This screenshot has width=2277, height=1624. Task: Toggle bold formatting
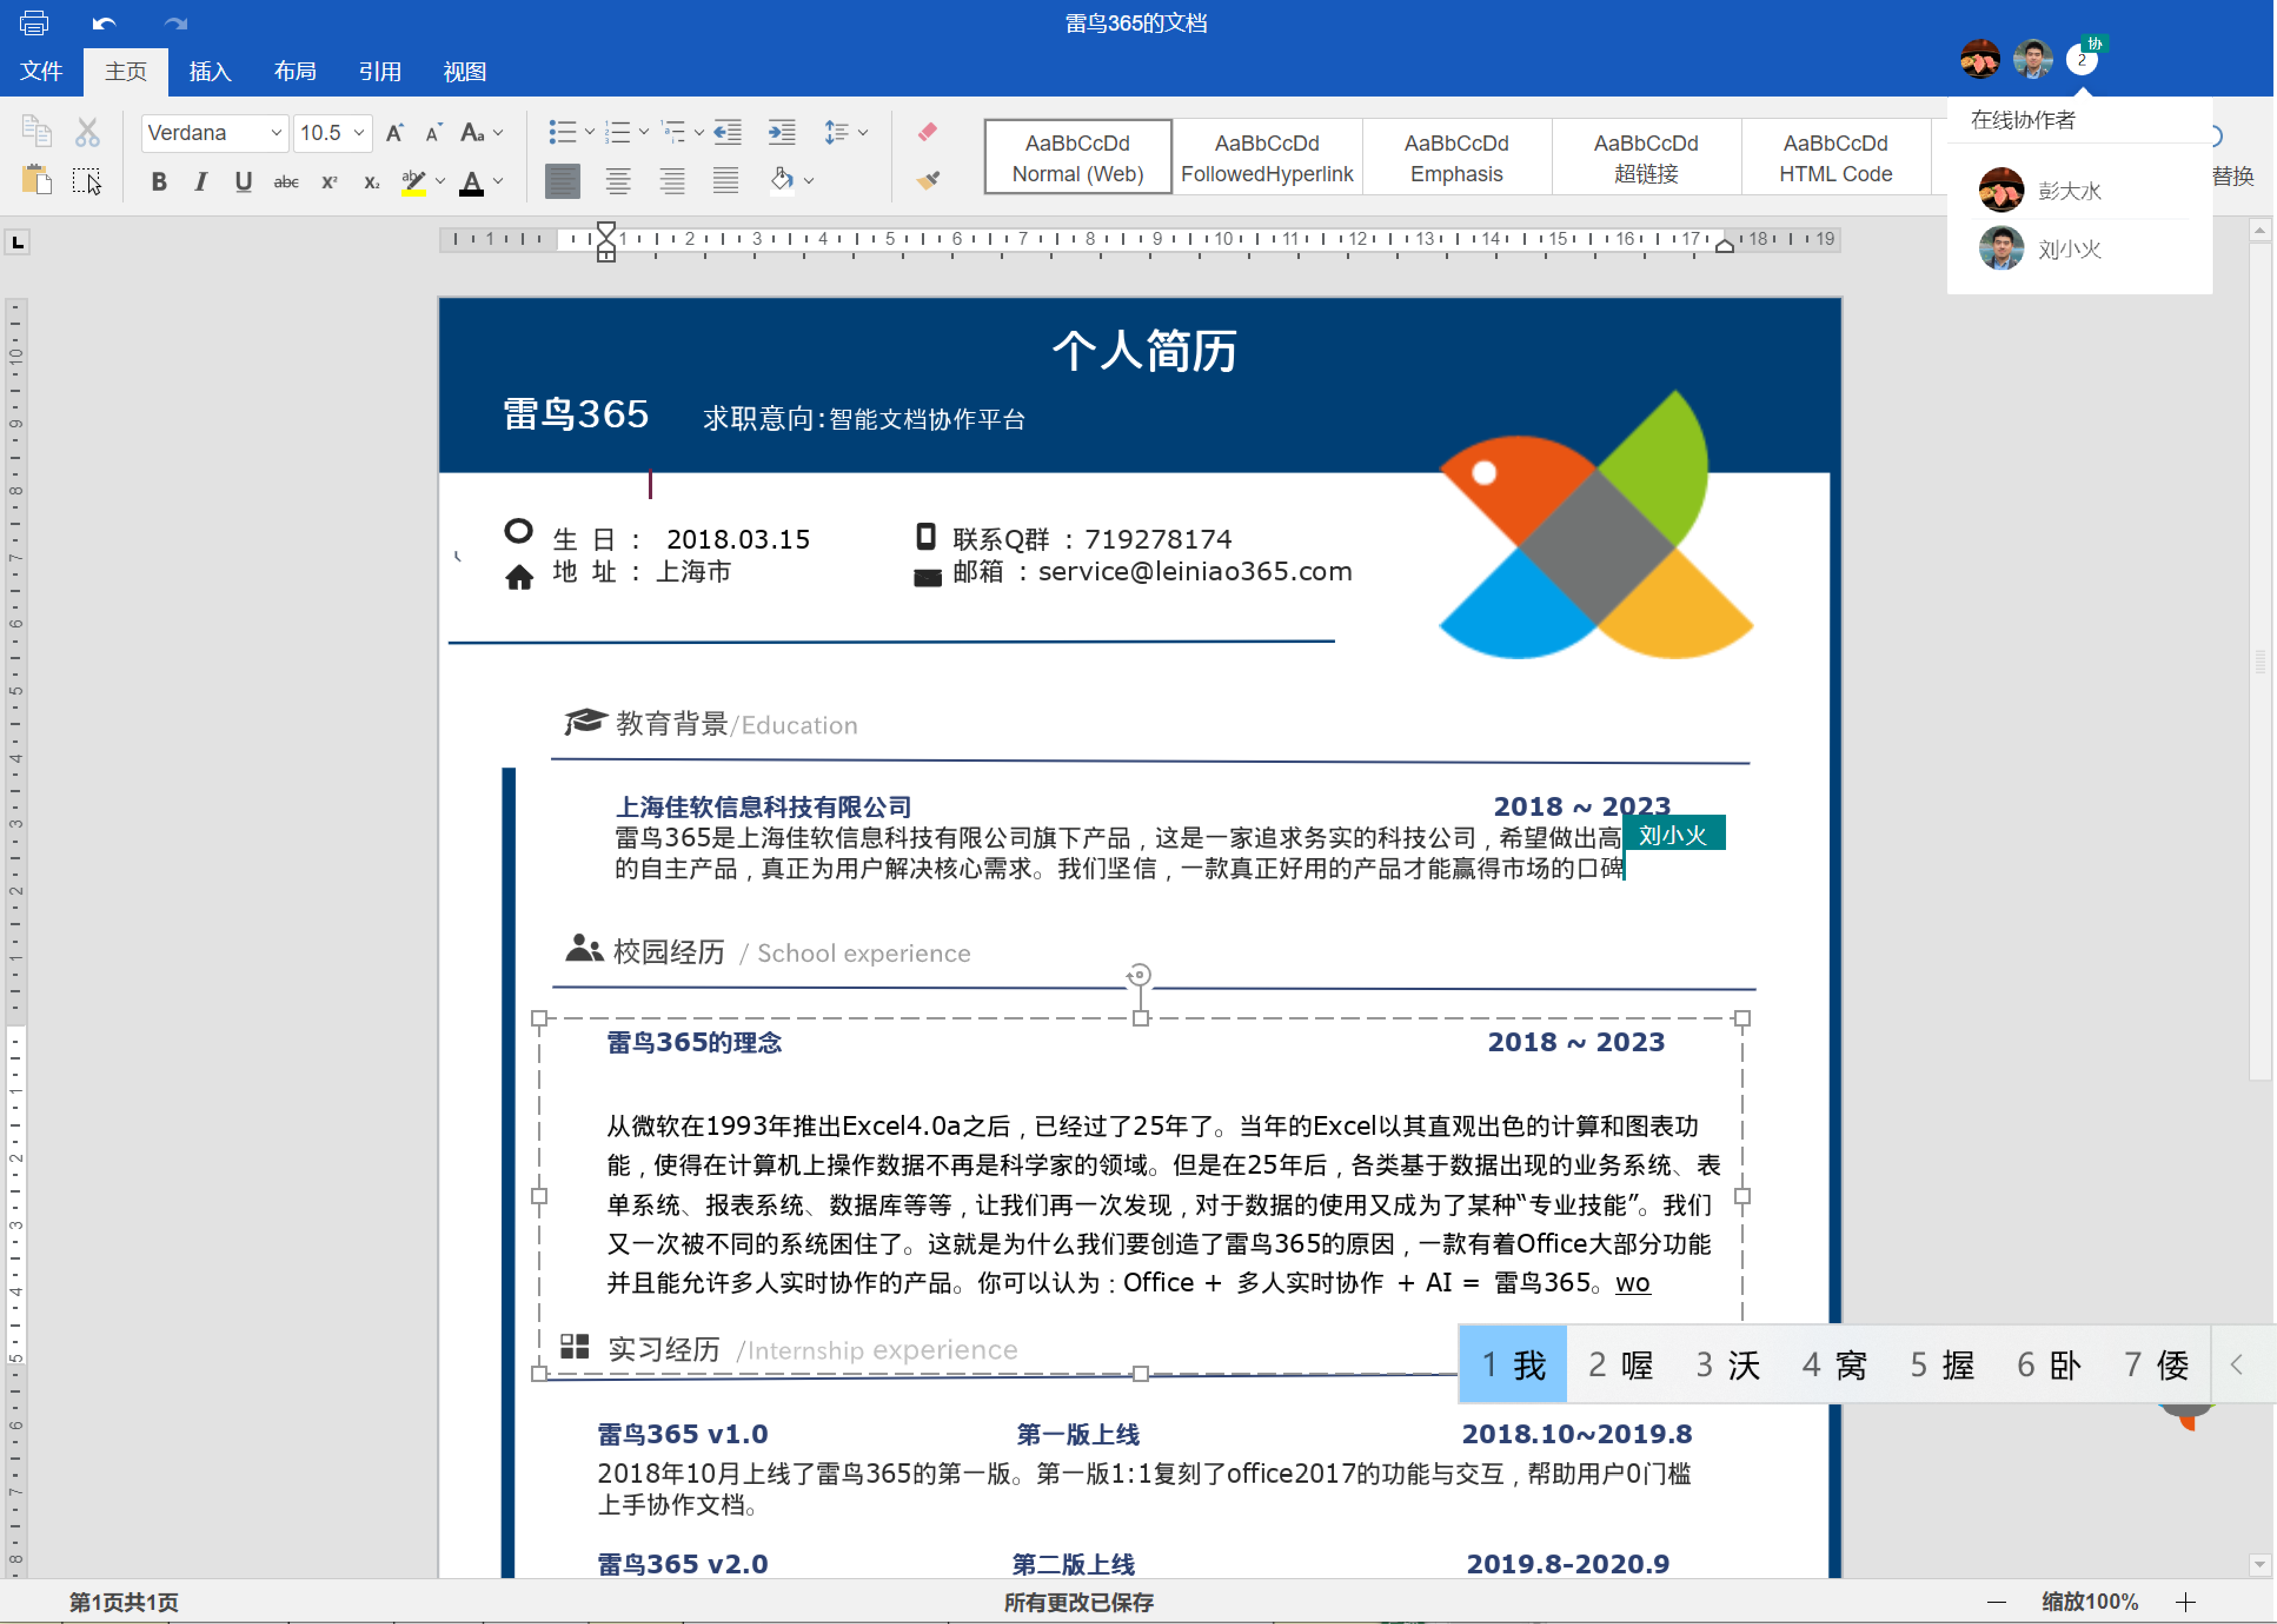(158, 182)
